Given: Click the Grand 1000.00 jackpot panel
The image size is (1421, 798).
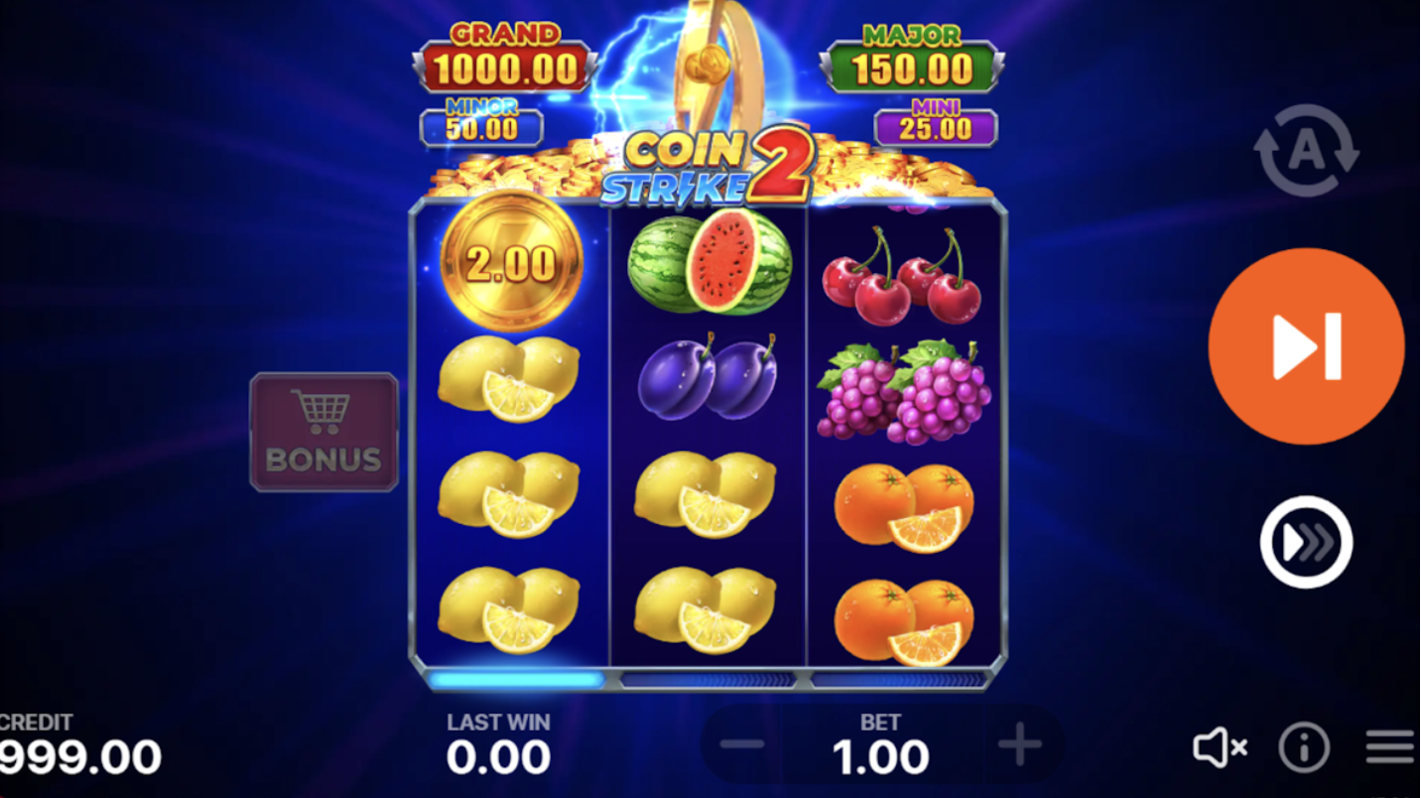Looking at the screenshot, I should pos(505,62).
